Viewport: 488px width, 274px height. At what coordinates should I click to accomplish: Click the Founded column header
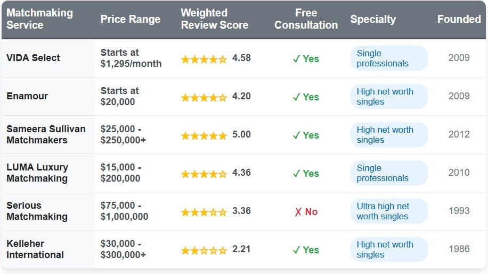pos(459,19)
